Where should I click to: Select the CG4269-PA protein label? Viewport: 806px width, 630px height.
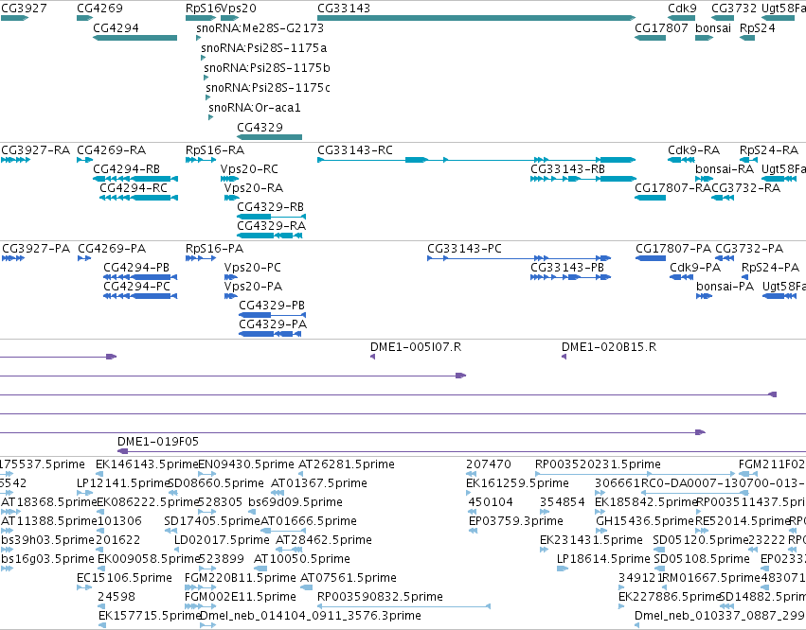coord(112,249)
